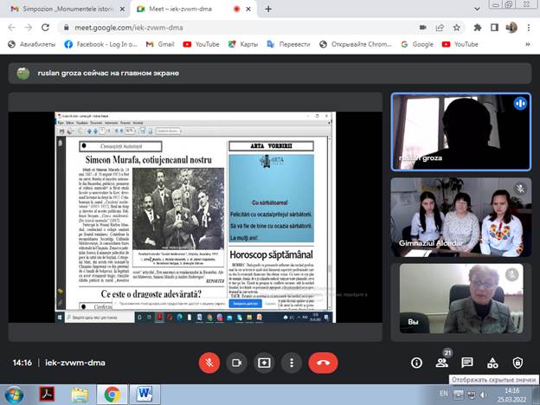The width and height of the screenshot is (540, 405).
Task: Toggle the camera button
Action: point(236,363)
